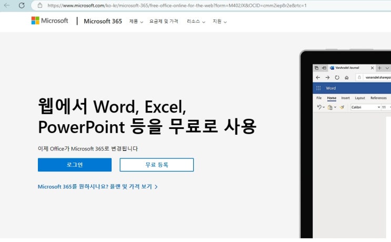Open Microsoft logo home link
The width and height of the screenshot is (391, 242).
[49, 21]
